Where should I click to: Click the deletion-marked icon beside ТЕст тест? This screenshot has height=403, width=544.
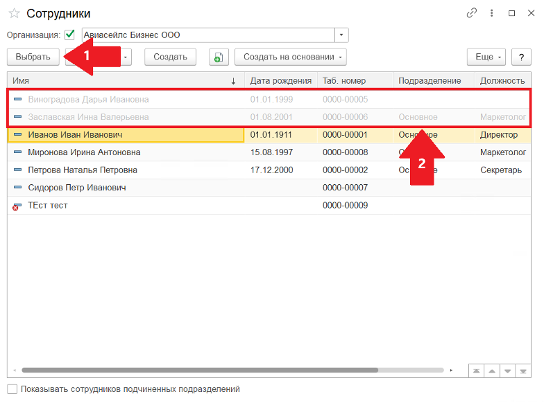(x=17, y=206)
